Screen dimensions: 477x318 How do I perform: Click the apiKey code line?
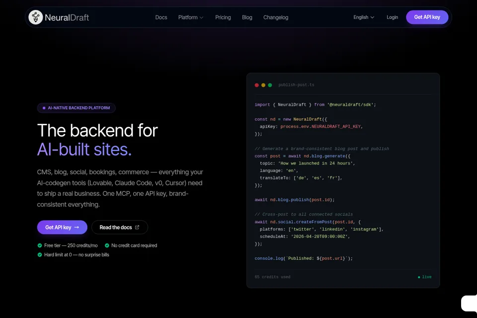(311, 127)
